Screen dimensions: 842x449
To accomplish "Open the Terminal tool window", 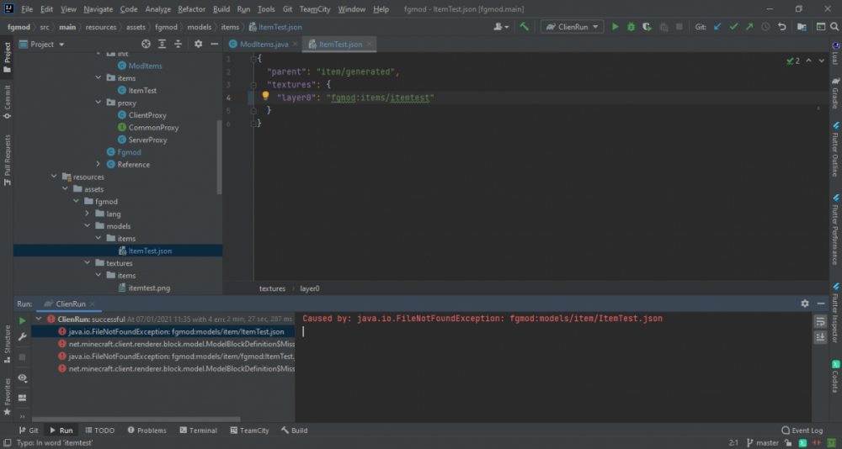I will point(198,431).
